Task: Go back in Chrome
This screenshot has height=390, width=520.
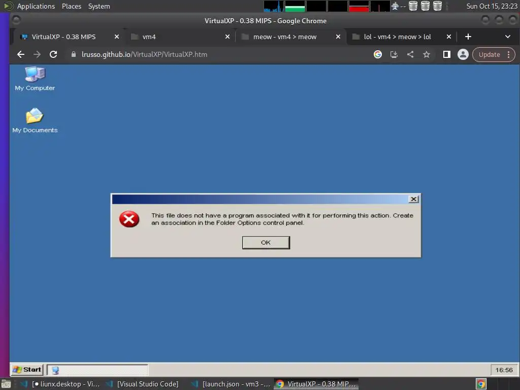Action: click(20, 54)
